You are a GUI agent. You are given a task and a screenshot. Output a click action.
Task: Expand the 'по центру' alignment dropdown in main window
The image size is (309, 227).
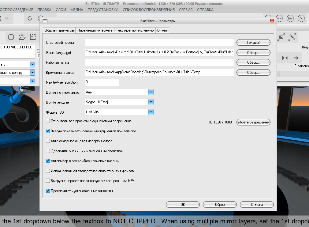[x=32, y=72]
